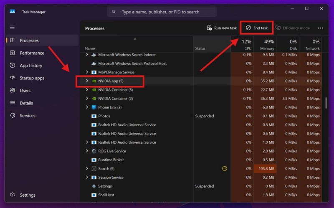Click the Phone Link process icon
Screen dimensions: 334x208
click(x=94, y=107)
